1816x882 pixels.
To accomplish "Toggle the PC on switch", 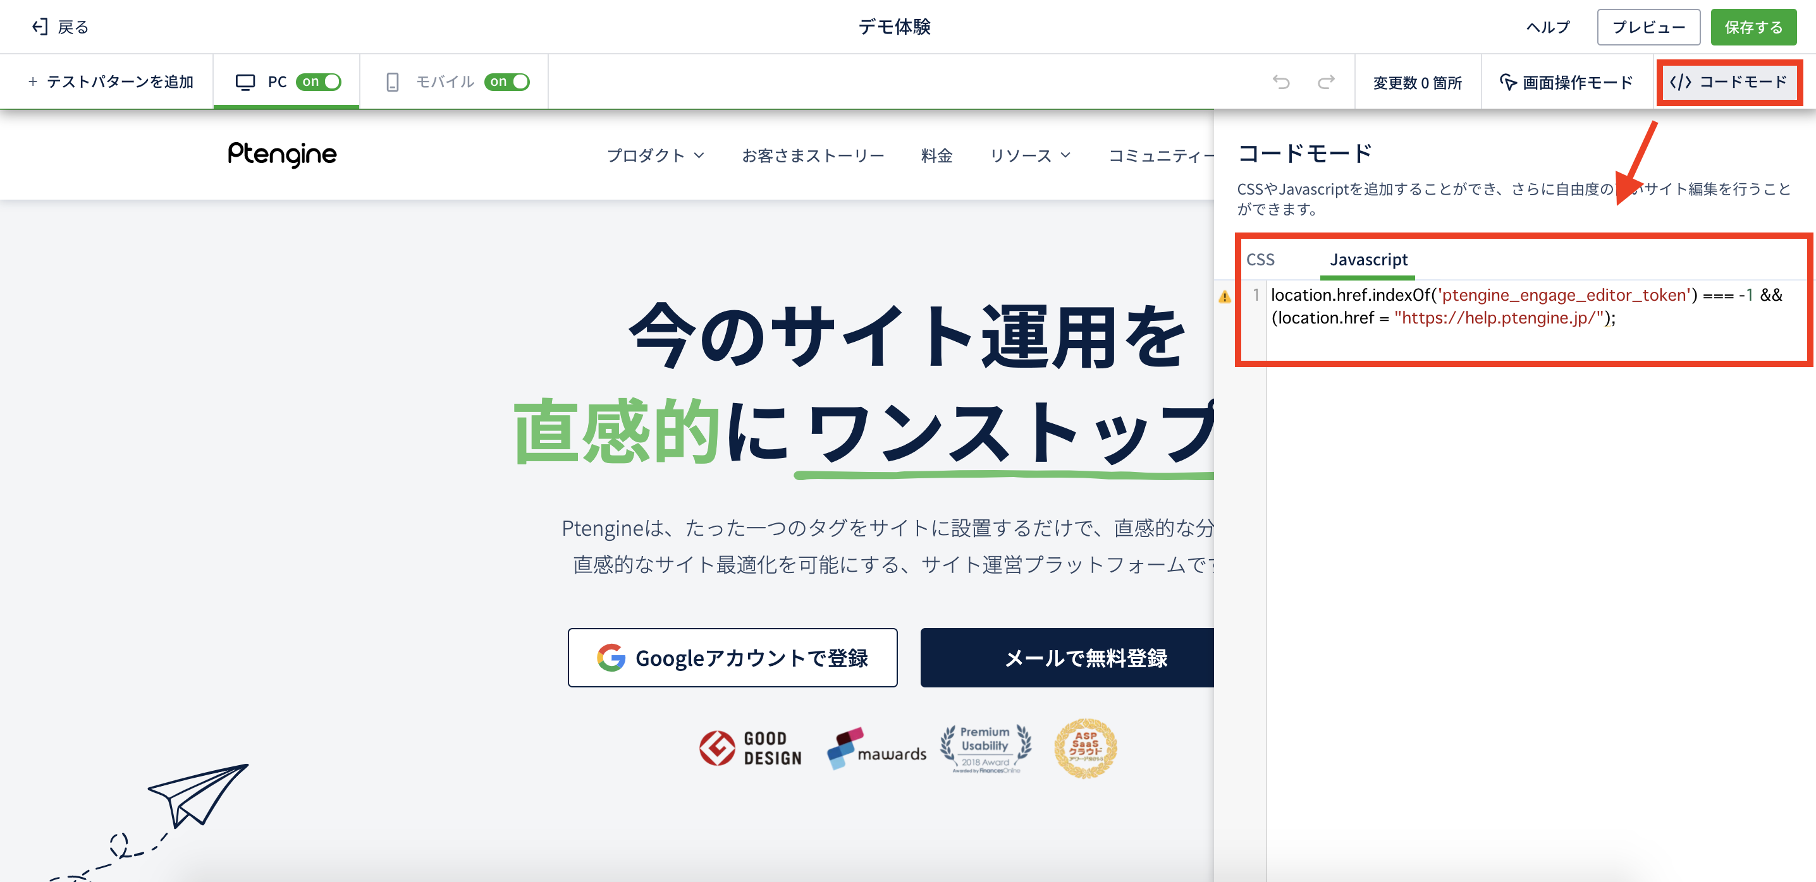I will (x=319, y=82).
